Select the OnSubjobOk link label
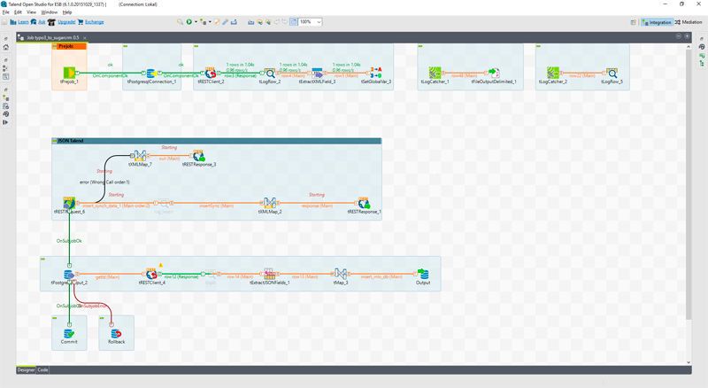708x388 pixels. (x=69, y=241)
